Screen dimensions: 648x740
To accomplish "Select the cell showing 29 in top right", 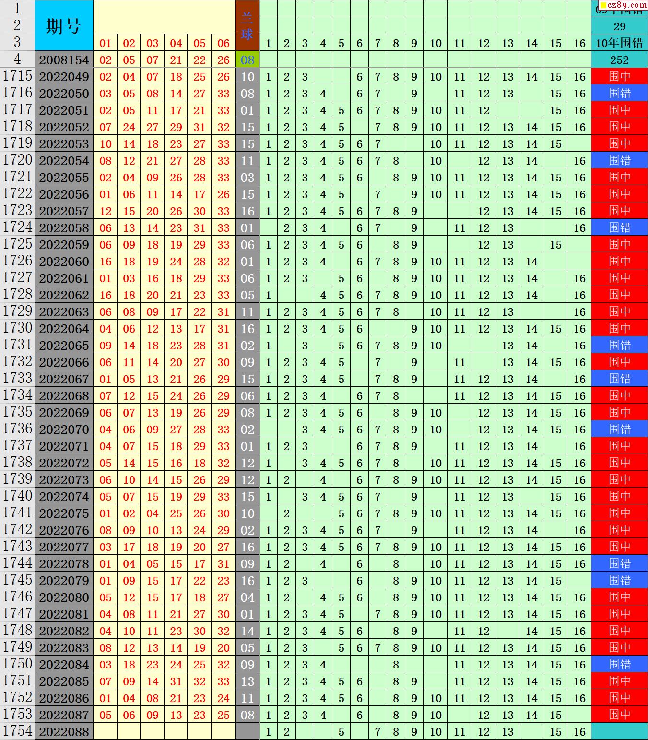I will [x=619, y=26].
